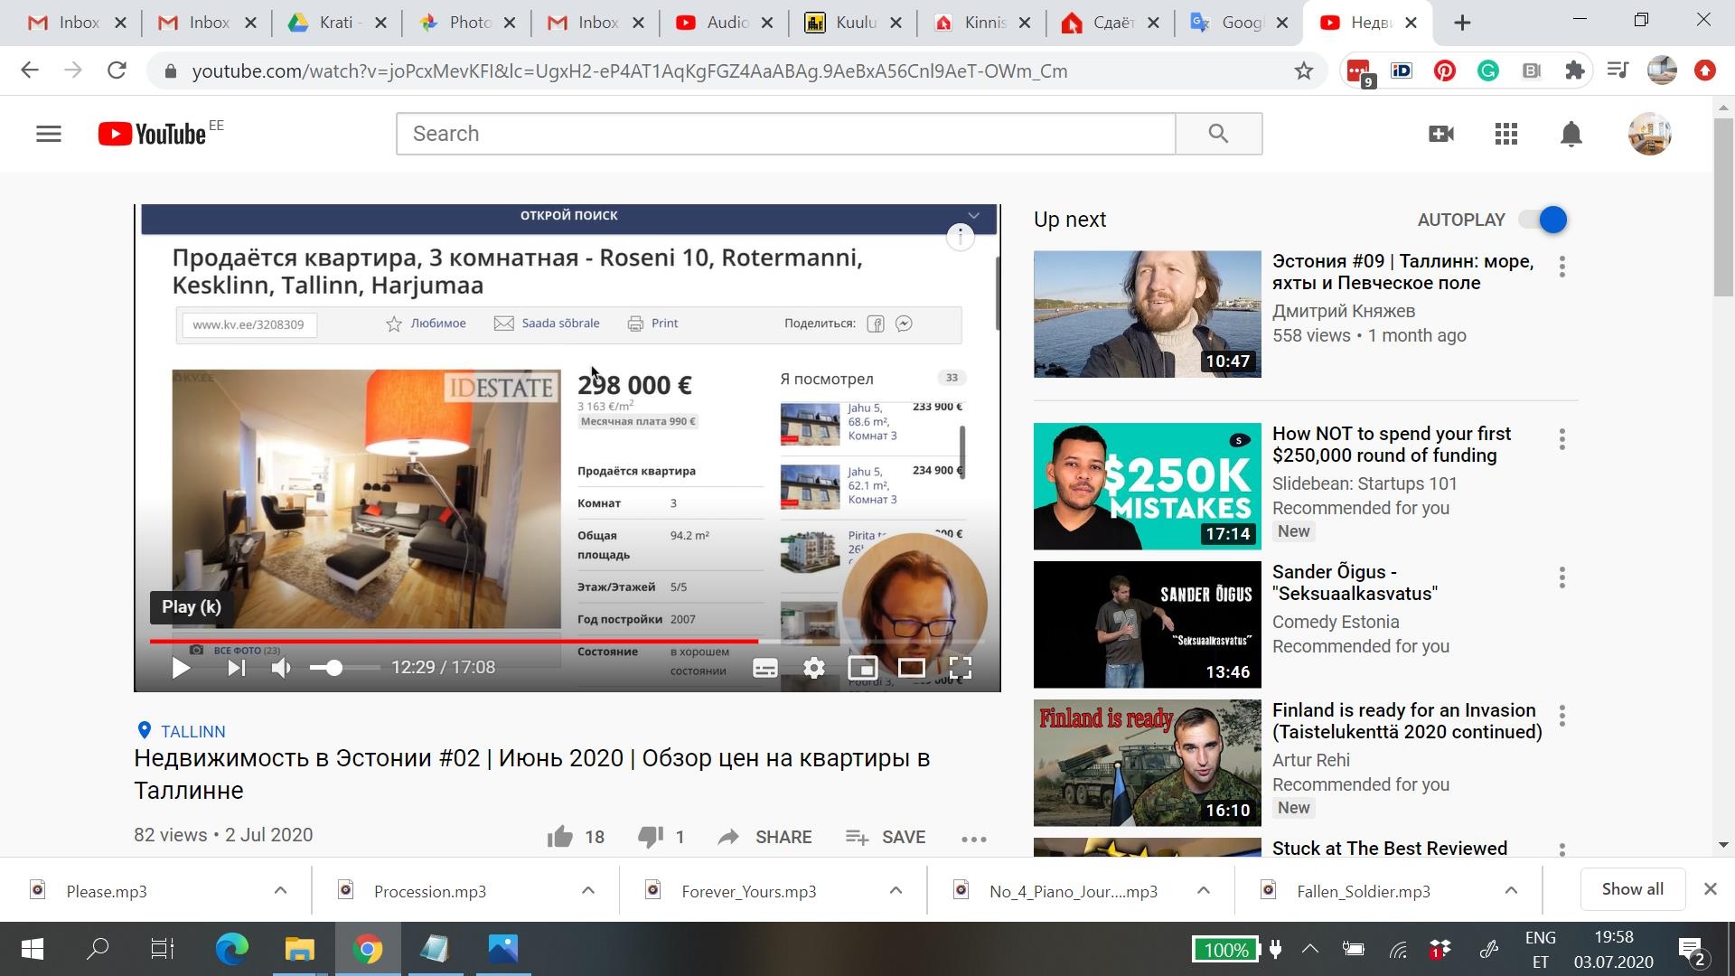This screenshot has height=976, width=1735.
Task: Toggle the Autoplay switch off
Action: pyautogui.click(x=1543, y=220)
